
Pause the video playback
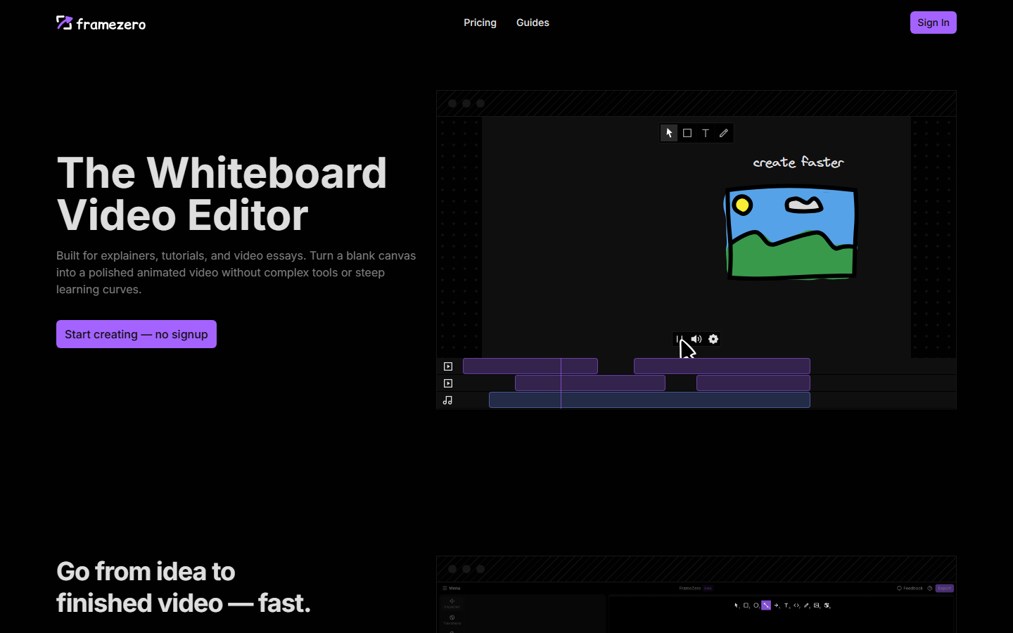(680, 339)
